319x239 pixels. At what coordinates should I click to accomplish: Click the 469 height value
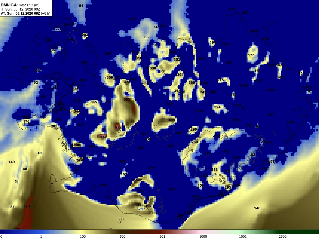172,120
